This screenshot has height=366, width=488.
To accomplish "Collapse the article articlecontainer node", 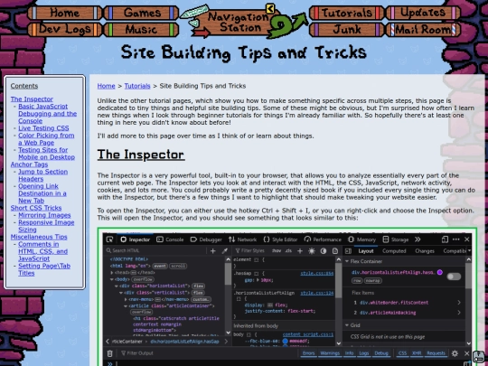I will (126, 306).
